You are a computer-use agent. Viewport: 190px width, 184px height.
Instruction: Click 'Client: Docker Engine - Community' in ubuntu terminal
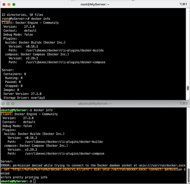29,114
